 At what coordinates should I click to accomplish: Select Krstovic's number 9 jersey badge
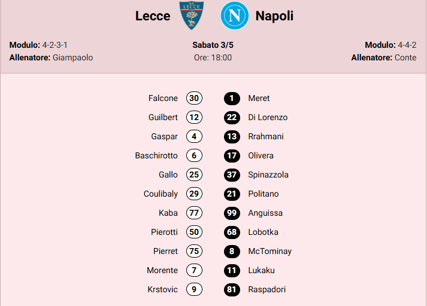pos(194,289)
